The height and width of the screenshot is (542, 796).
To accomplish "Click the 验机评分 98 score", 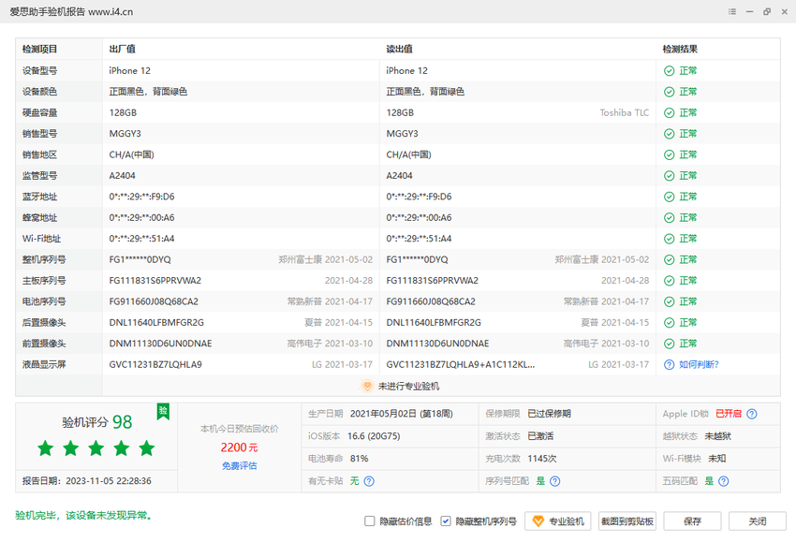I will [x=97, y=422].
